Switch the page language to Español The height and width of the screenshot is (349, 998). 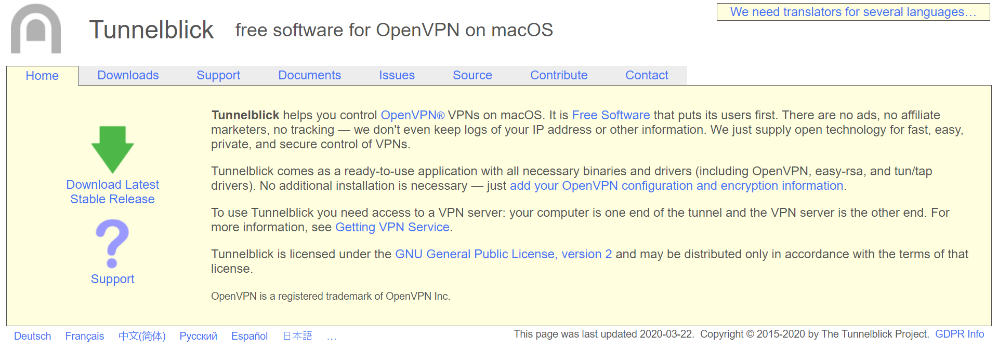click(249, 336)
